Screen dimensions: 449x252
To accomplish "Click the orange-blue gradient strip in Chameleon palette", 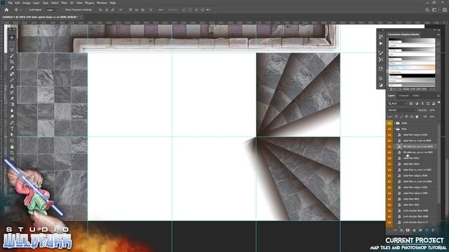I will (x=412, y=67).
